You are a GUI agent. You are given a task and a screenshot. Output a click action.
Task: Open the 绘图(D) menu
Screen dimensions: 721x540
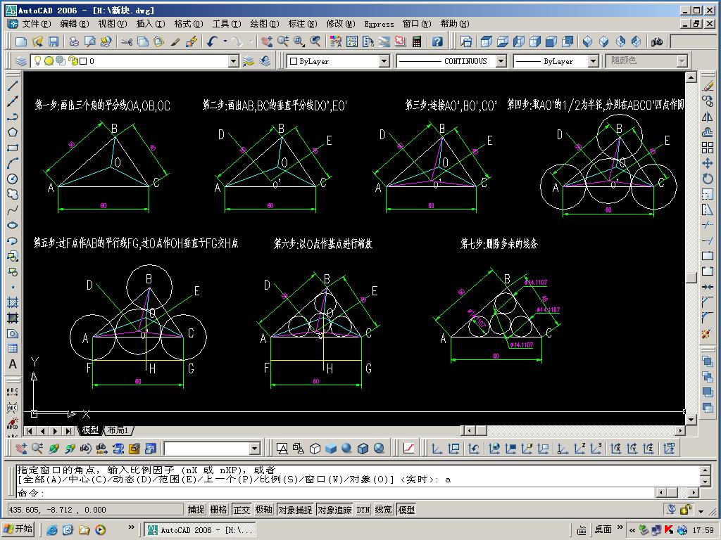[265, 24]
